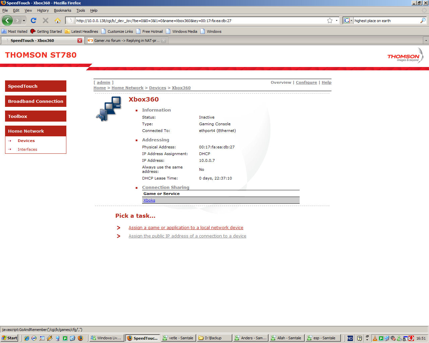Image resolution: width=429 pixels, height=343 pixels.
Task: Open the Latest Headlines feed bookmark
Action: pos(81,31)
